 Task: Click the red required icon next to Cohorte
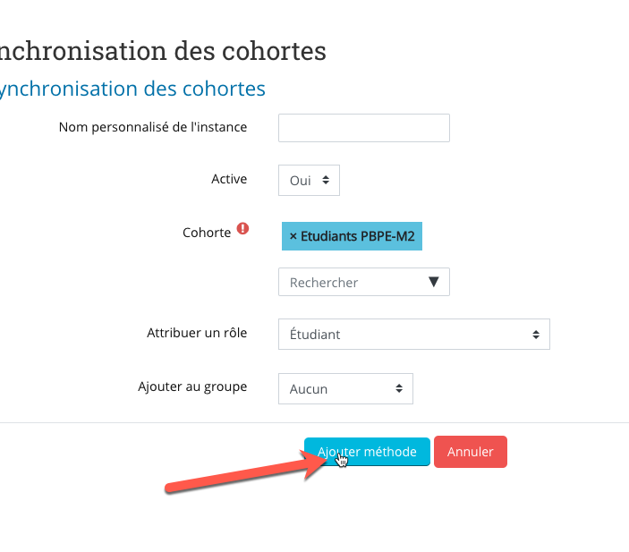coord(242,229)
